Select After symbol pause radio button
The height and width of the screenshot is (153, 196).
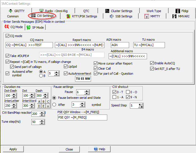pos(54,105)
